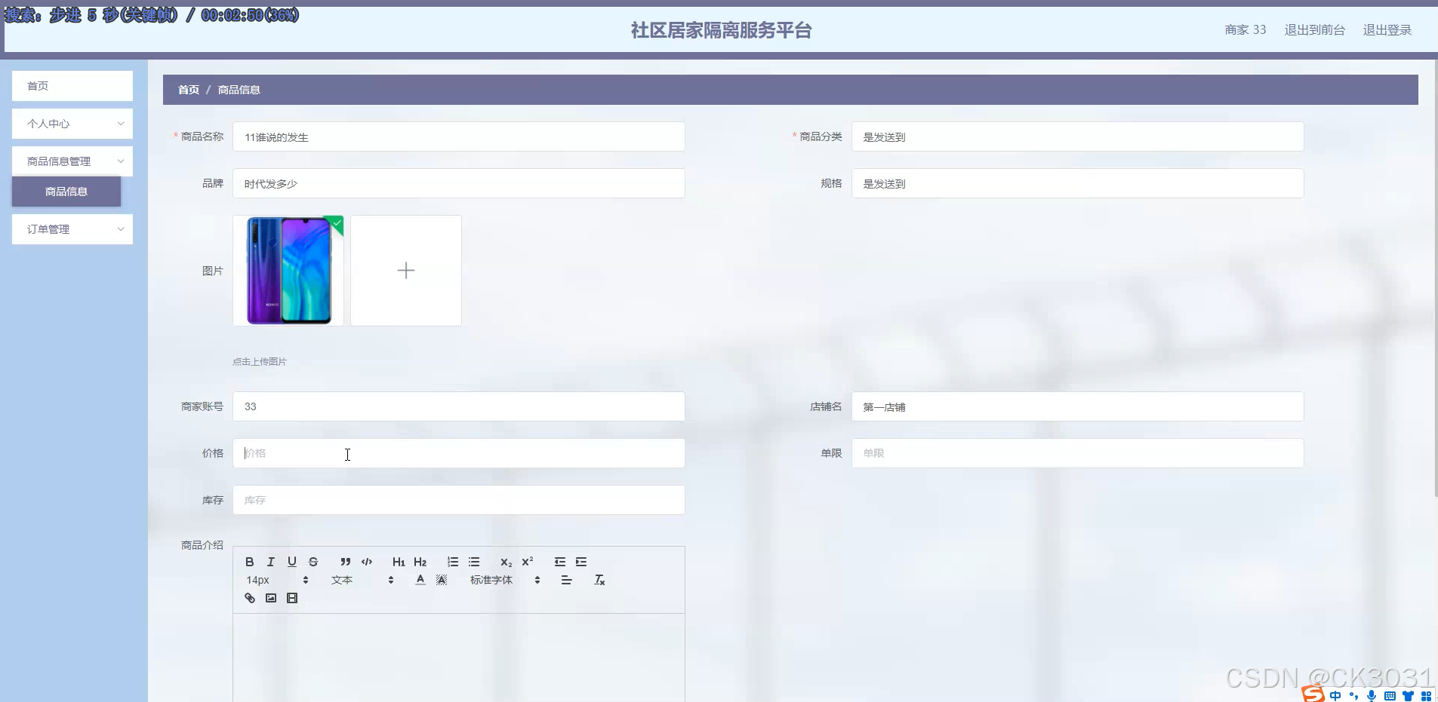Image resolution: width=1438 pixels, height=702 pixels.
Task: Click 退出登录 to log out
Action: pos(1387,29)
